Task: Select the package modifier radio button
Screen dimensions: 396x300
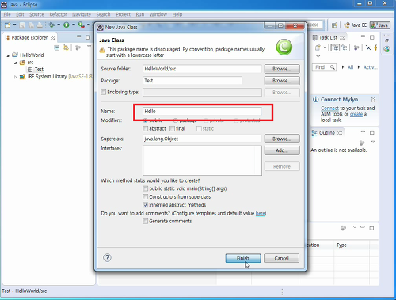Action: coord(175,120)
